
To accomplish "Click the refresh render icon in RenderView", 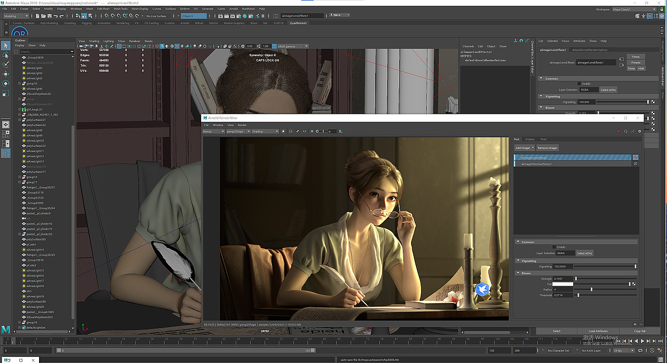I will [626, 131].
